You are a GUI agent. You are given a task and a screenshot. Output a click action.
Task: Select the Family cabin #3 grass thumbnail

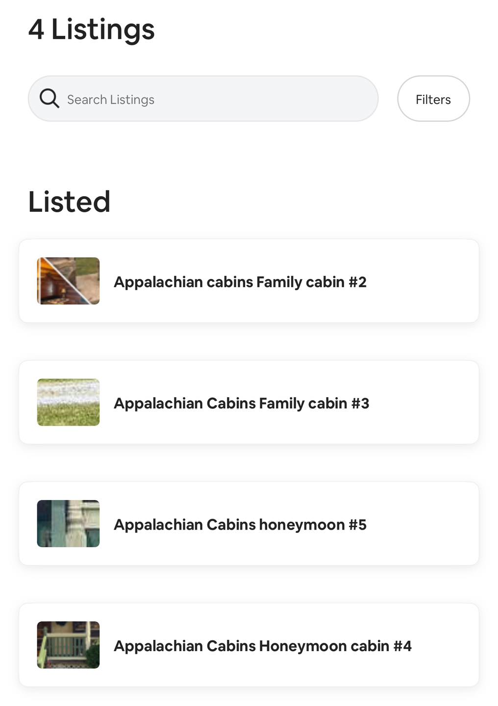(x=69, y=403)
